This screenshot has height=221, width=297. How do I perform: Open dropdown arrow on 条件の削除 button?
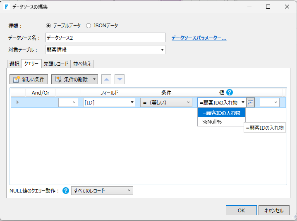[x=95, y=79]
